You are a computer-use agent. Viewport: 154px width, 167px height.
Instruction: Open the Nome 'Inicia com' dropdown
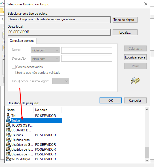pyautogui.click(x=45, y=50)
